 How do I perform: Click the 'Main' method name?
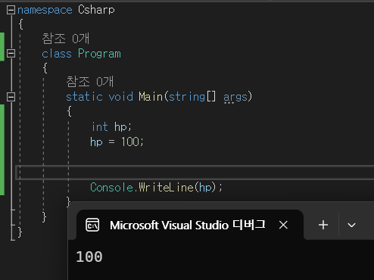pyautogui.click(x=151, y=97)
